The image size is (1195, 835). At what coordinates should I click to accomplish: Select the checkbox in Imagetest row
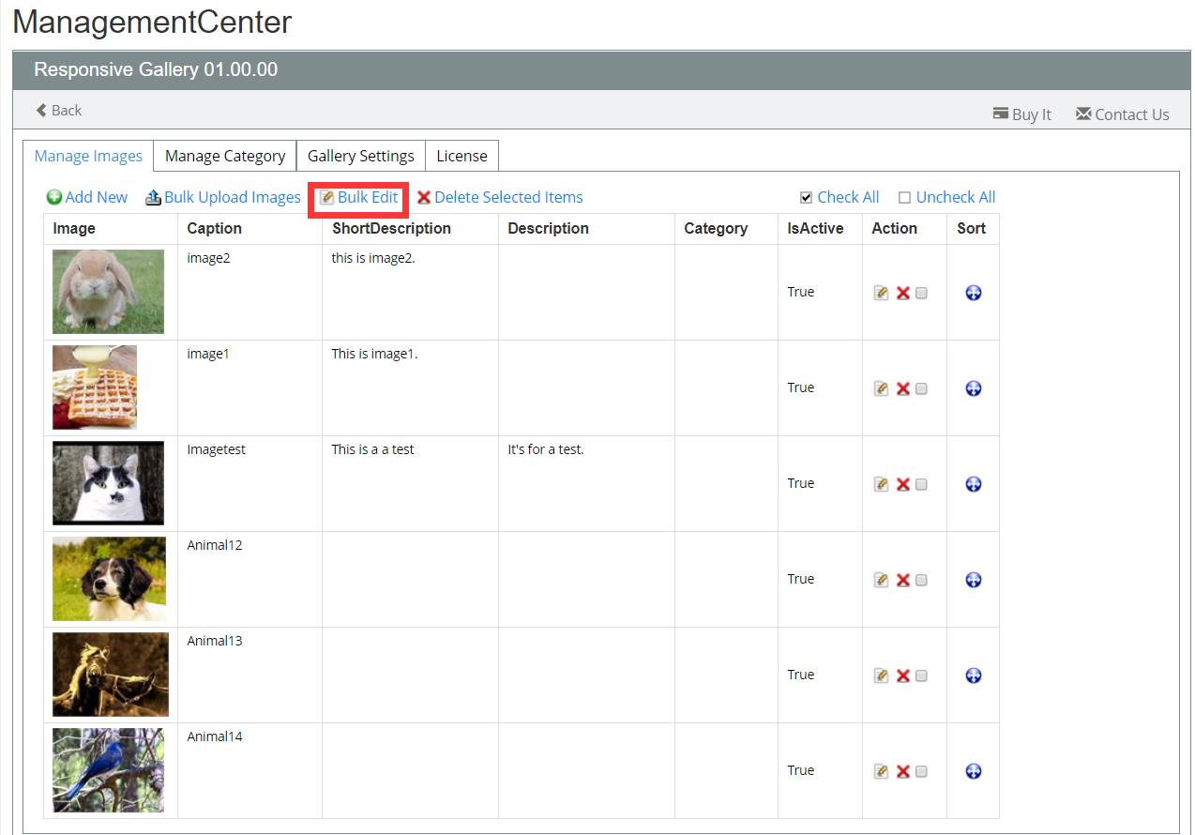(x=921, y=484)
